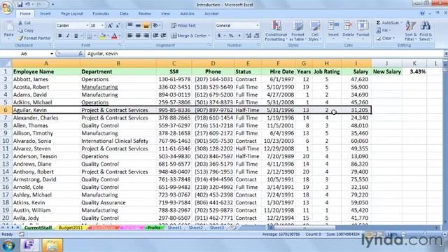Open Cell Styles gallery
448x252 pixels.
click(315, 31)
